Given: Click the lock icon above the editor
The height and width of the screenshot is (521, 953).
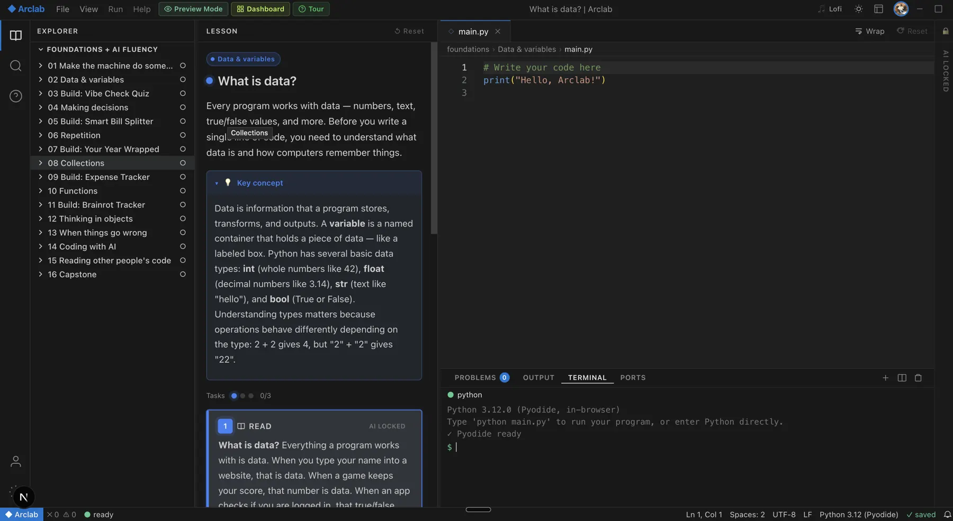Looking at the screenshot, I should point(946,31).
